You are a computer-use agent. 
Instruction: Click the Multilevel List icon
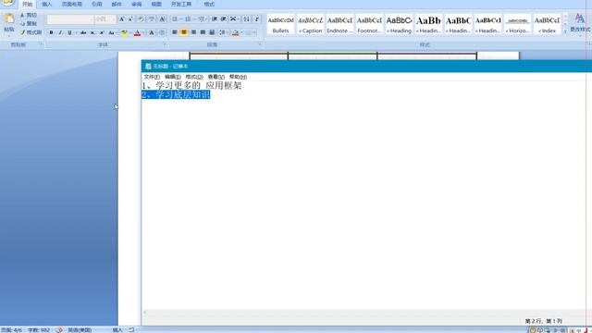point(202,19)
